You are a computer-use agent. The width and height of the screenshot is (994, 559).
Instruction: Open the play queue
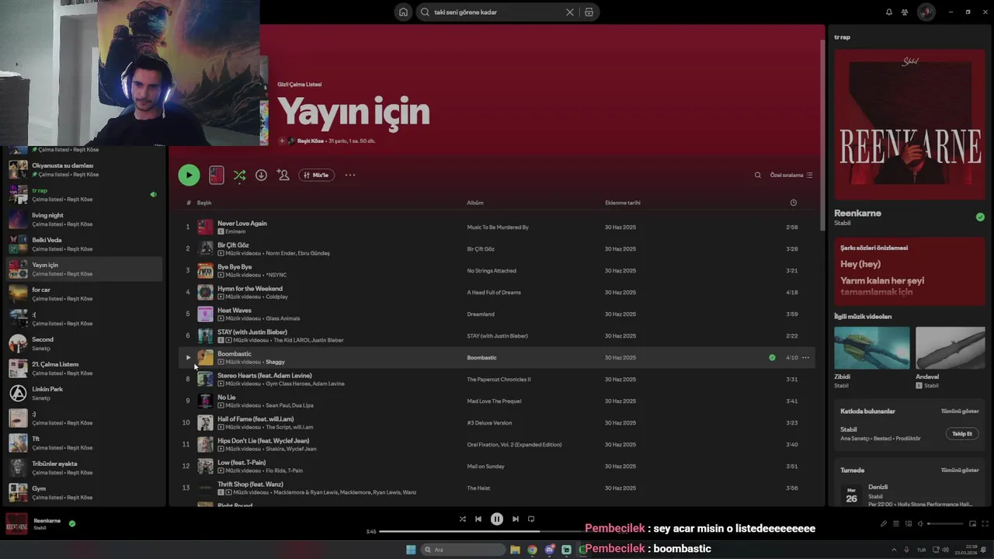(x=895, y=524)
